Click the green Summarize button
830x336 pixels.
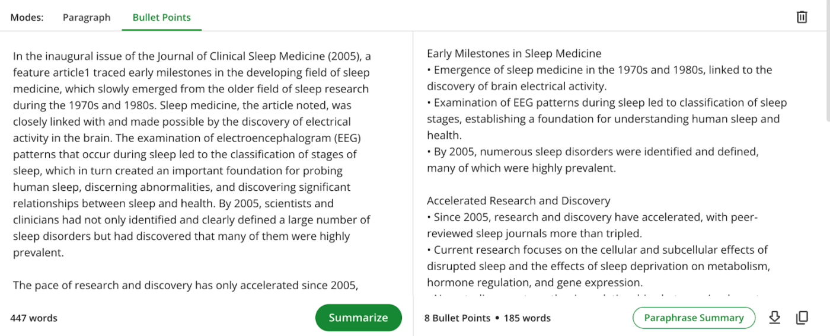(x=358, y=318)
